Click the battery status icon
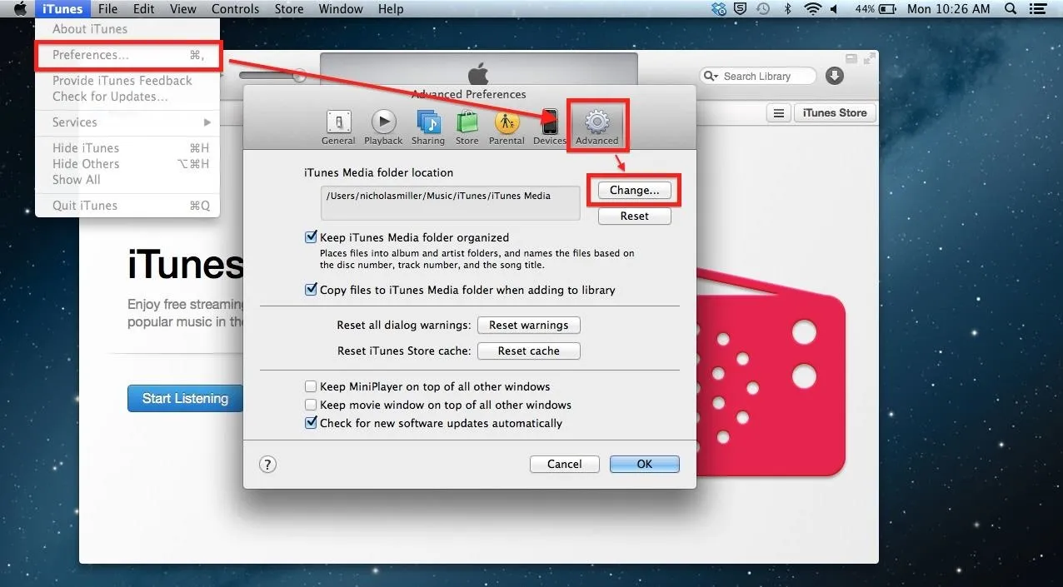Screen dimensions: 1063x587 tap(888, 9)
